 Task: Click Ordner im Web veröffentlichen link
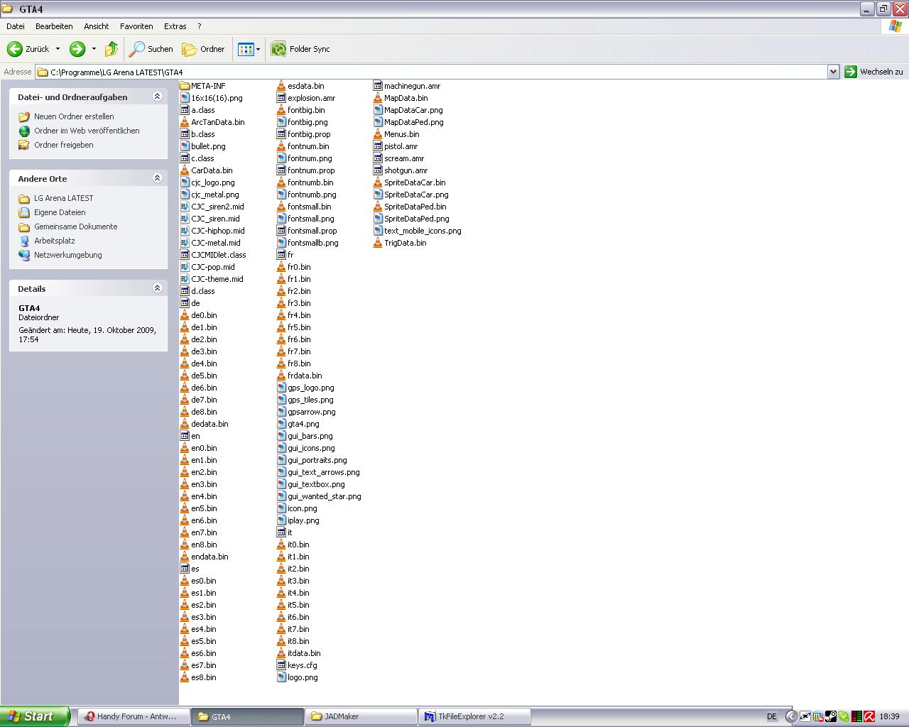(x=87, y=131)
